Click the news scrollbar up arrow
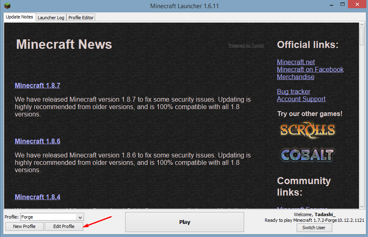 coord(362,25)
